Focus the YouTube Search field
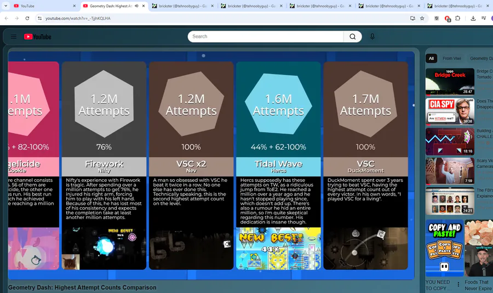This screenshot has width=493, height=293. 265,37
